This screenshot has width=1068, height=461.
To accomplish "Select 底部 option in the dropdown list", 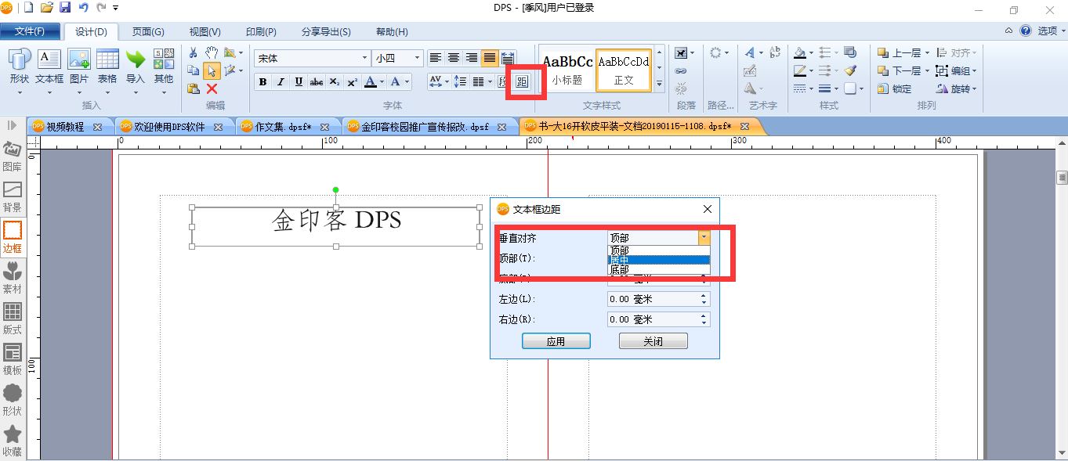I will pyautogui.click(x=658, y=270).
